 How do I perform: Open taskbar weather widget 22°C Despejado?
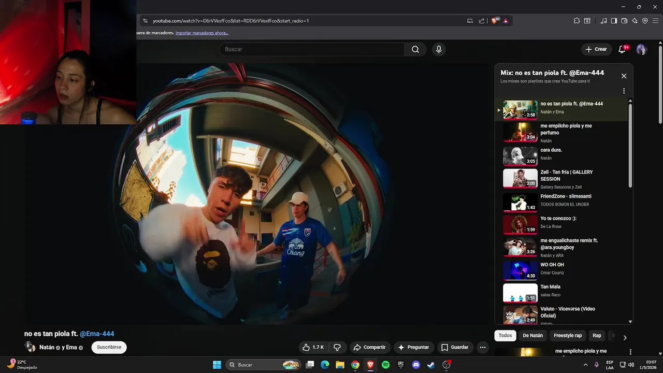(22, 365)
